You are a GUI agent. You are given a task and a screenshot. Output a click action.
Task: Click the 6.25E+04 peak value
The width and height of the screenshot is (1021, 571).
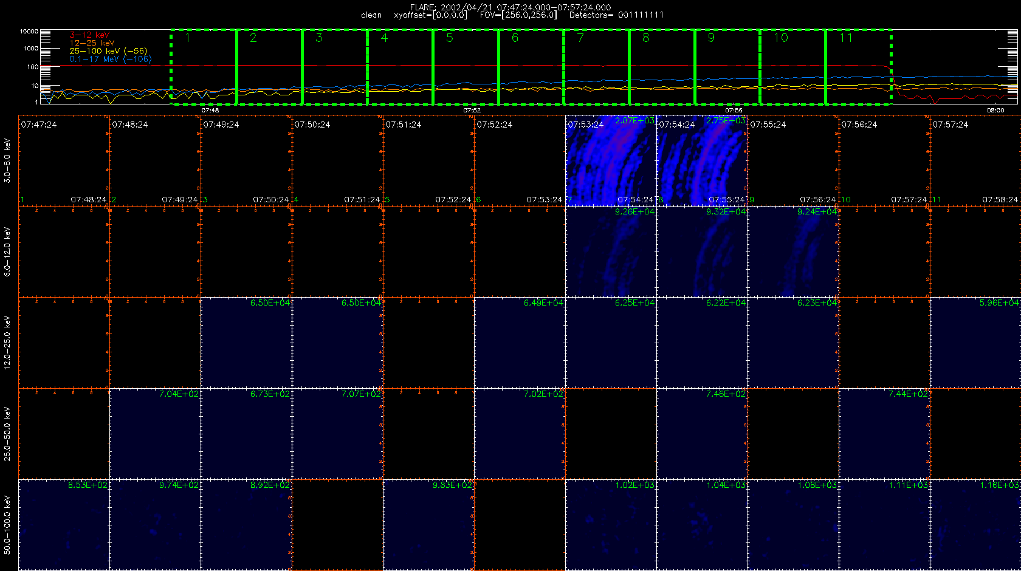coord(634,303)
